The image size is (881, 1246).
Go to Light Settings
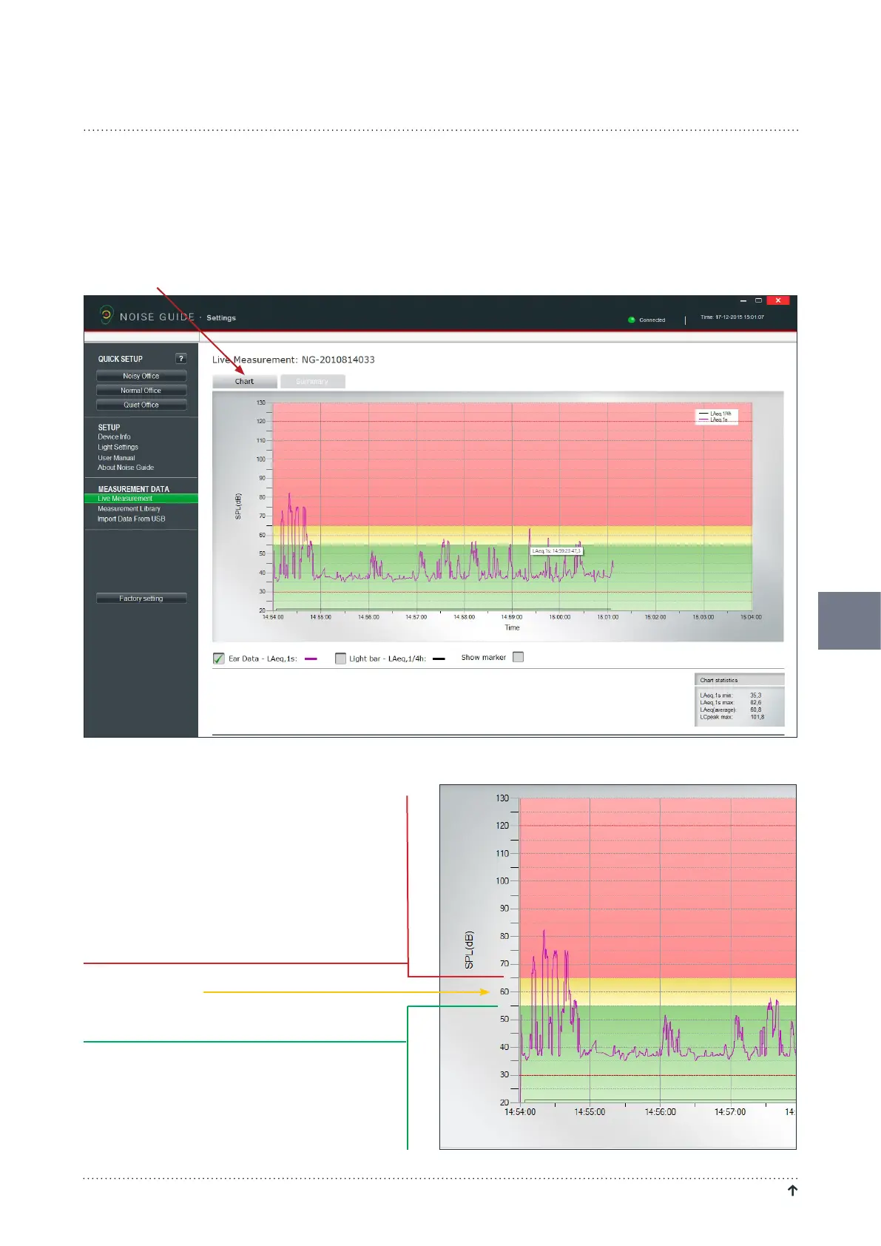click(118, 447)
